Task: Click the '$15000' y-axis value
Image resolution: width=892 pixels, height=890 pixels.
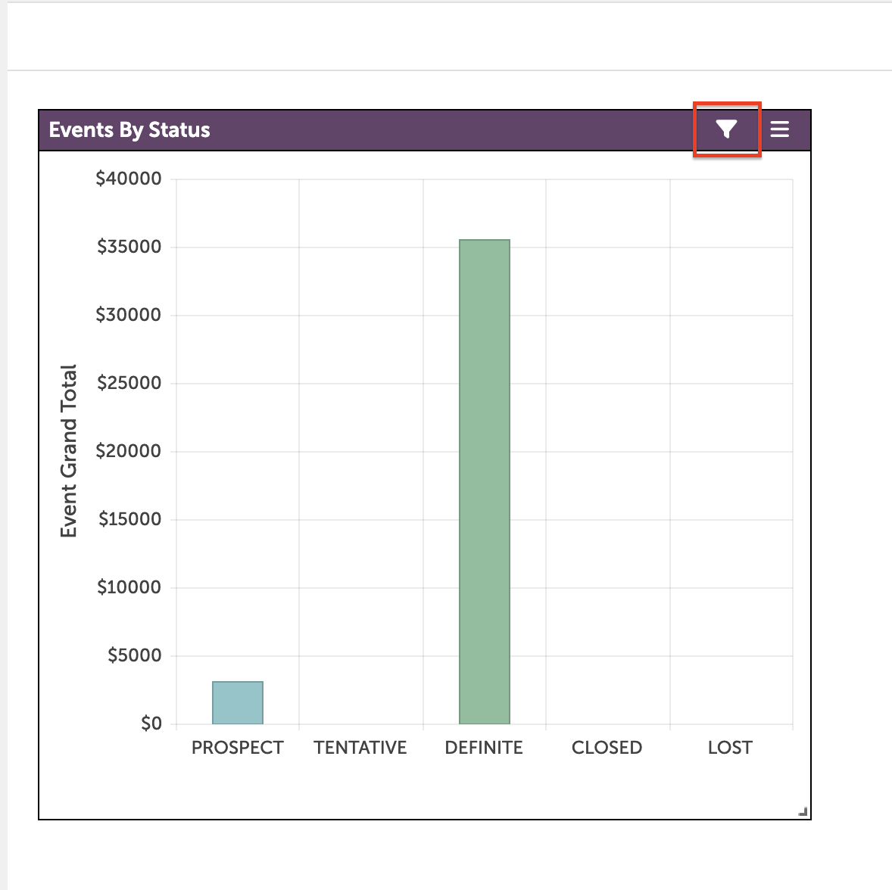Action: pos(129,519)
